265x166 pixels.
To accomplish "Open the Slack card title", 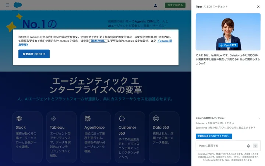I will pyautogui.click(x=21, y=127).
